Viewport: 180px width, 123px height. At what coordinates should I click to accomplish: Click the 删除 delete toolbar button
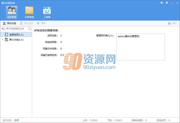pyautogui.click(x=41, y=23)
